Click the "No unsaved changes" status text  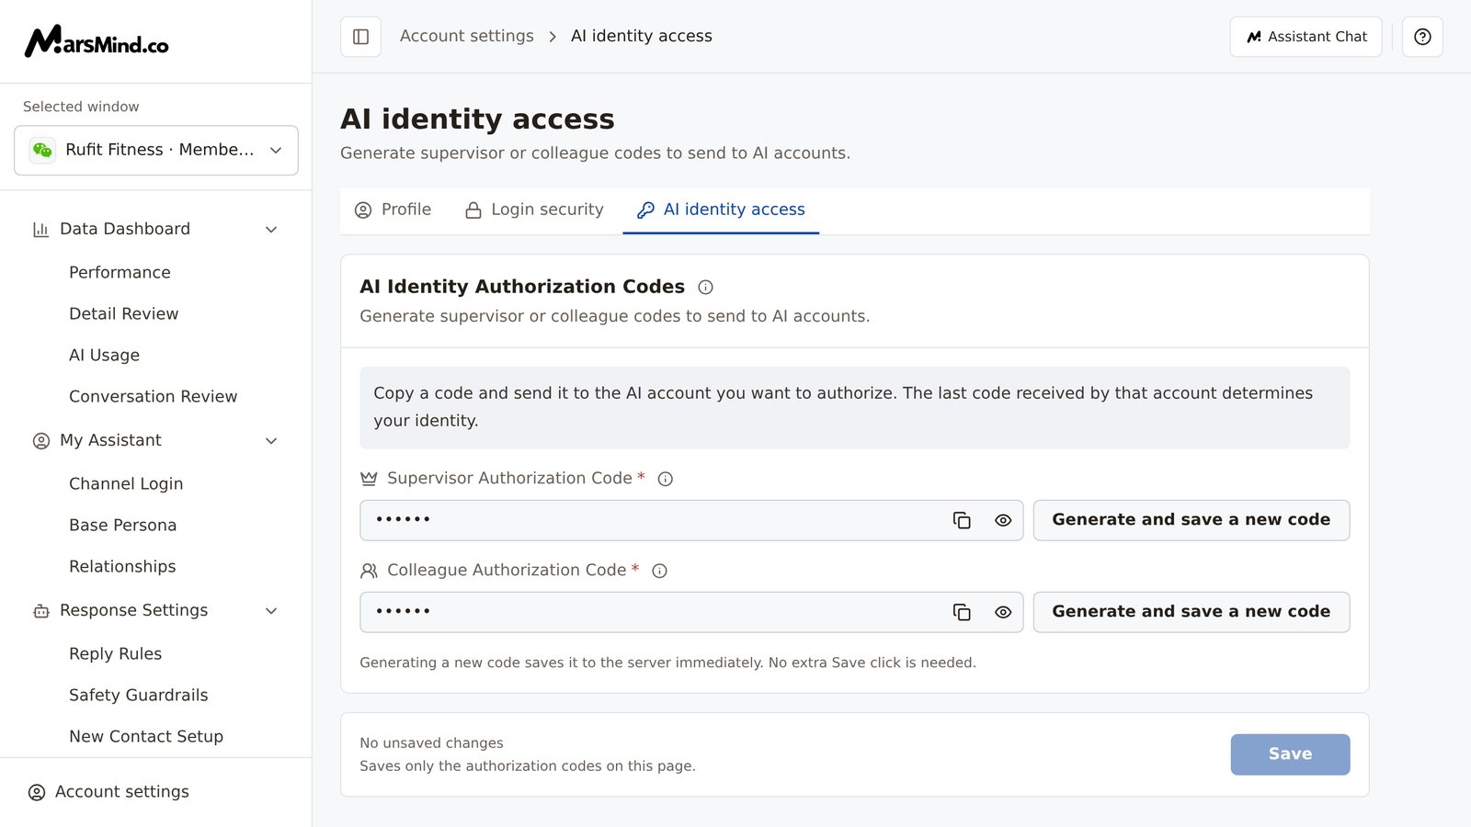point(431,742)
